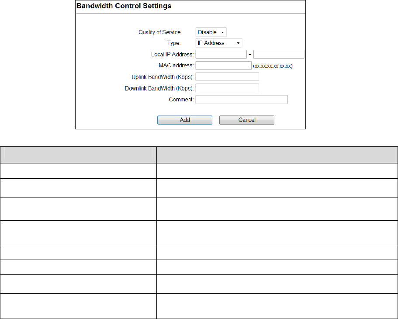Click the Bandwidth Control Settings heading

click(x=124, y=6)
